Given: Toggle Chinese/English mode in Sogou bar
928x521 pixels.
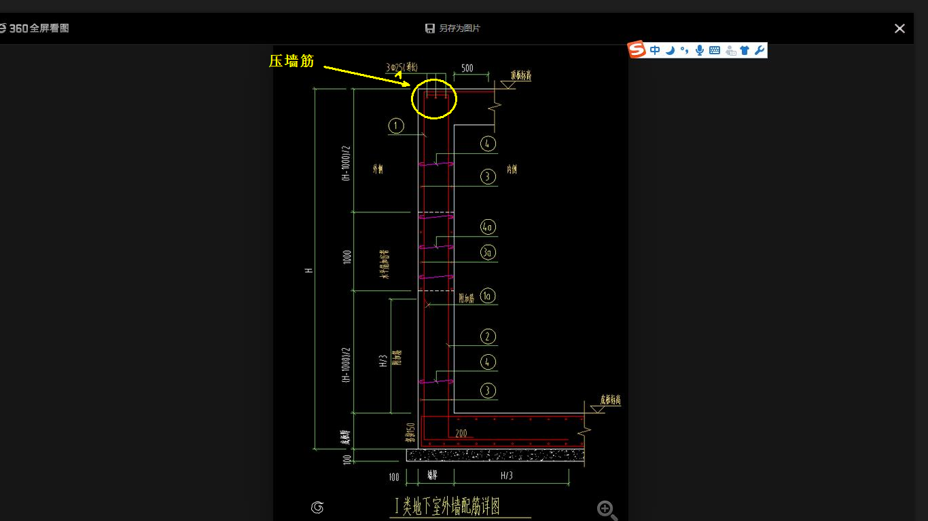Looking at the screenshot, I should click(655, 50).
